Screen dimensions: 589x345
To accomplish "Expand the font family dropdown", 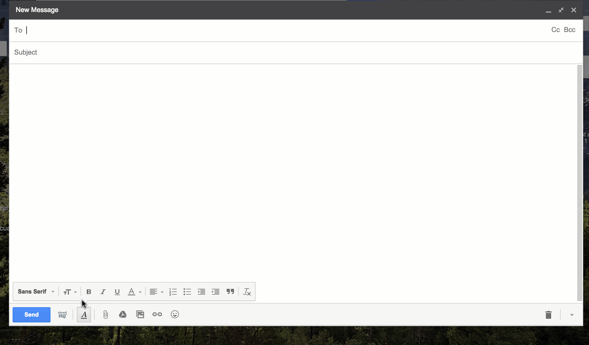I will point(53,292).
